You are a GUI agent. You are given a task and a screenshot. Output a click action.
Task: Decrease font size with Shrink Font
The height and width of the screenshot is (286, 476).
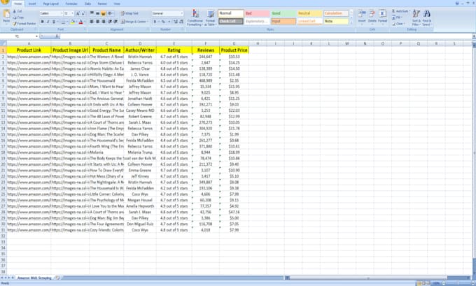[x=83, y=13]
